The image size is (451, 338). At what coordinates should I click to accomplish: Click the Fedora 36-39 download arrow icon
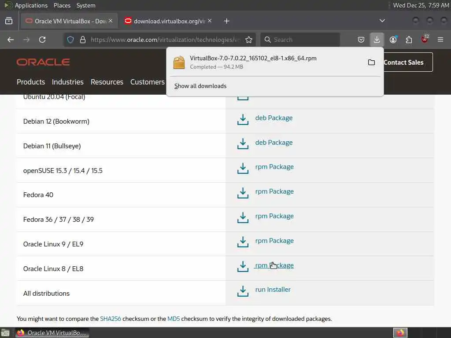click(243, 217)
